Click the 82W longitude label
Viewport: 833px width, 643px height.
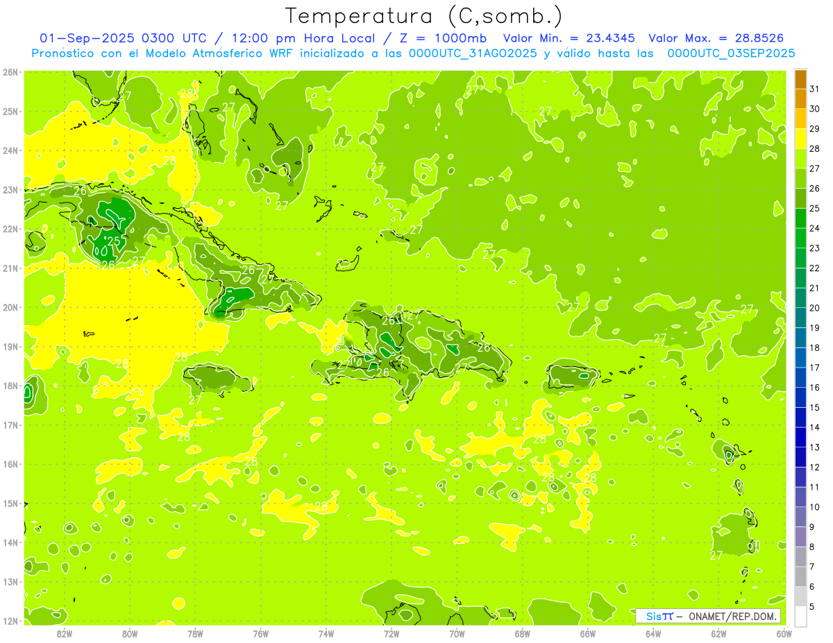[x=65, y=633]
